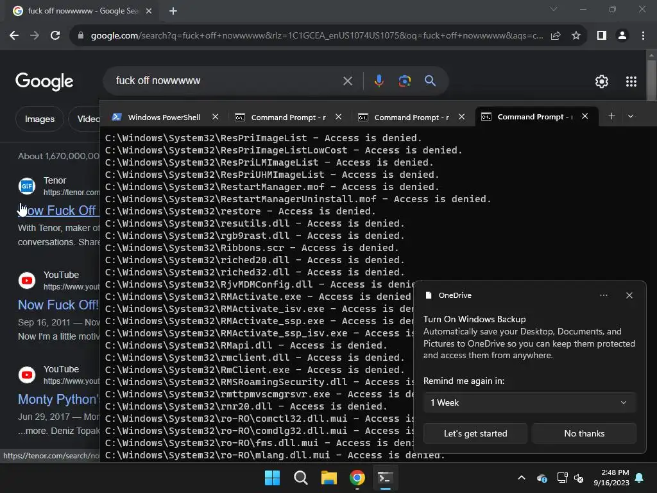Close the active Command Prompt tab
The width and height of the screenshot is (657, 493).
(x=585, y=116)
